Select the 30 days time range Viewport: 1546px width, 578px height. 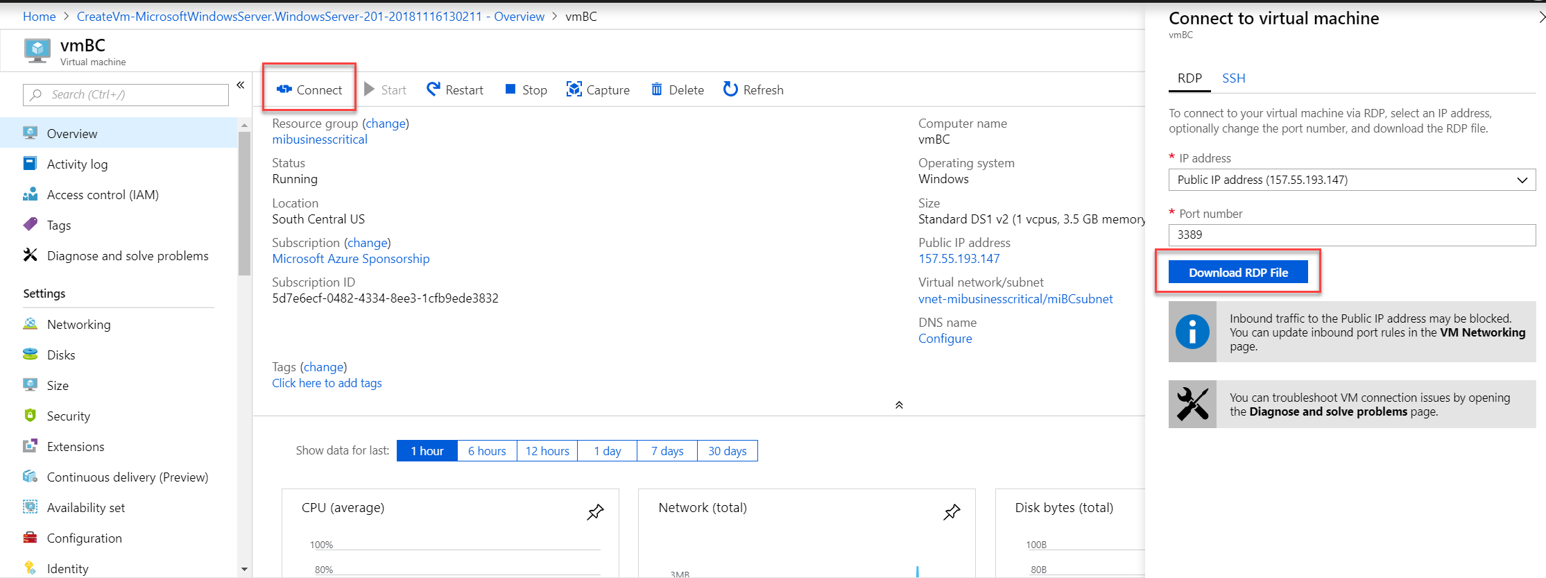727,451
